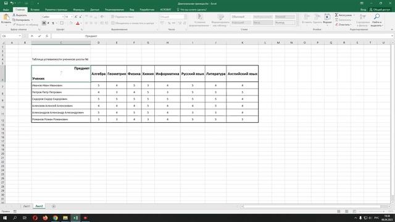Click the Общий доступ (Share) button

tap(380, 10)
